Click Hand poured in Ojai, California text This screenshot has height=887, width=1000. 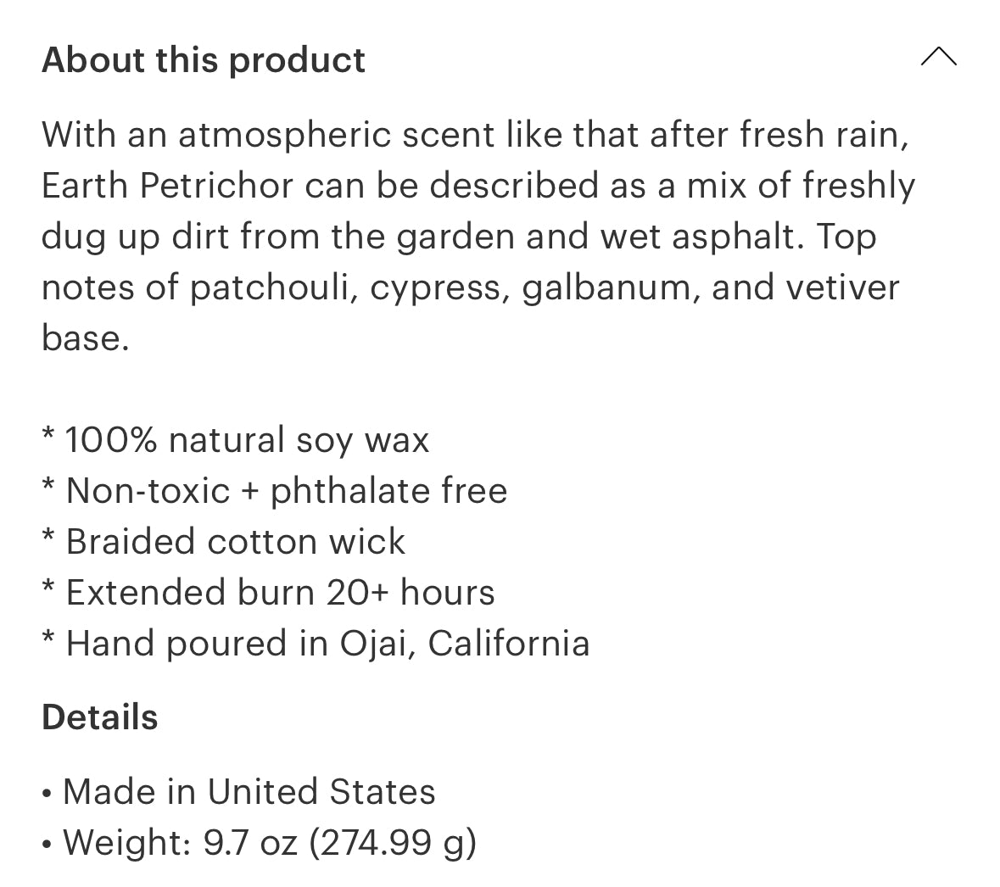[327, 644]
